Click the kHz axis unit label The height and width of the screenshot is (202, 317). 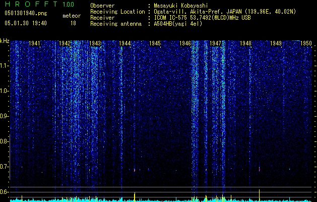tap(5, 41)
